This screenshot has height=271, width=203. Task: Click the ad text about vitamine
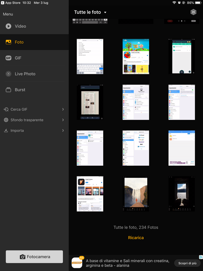tap(128, 263)
